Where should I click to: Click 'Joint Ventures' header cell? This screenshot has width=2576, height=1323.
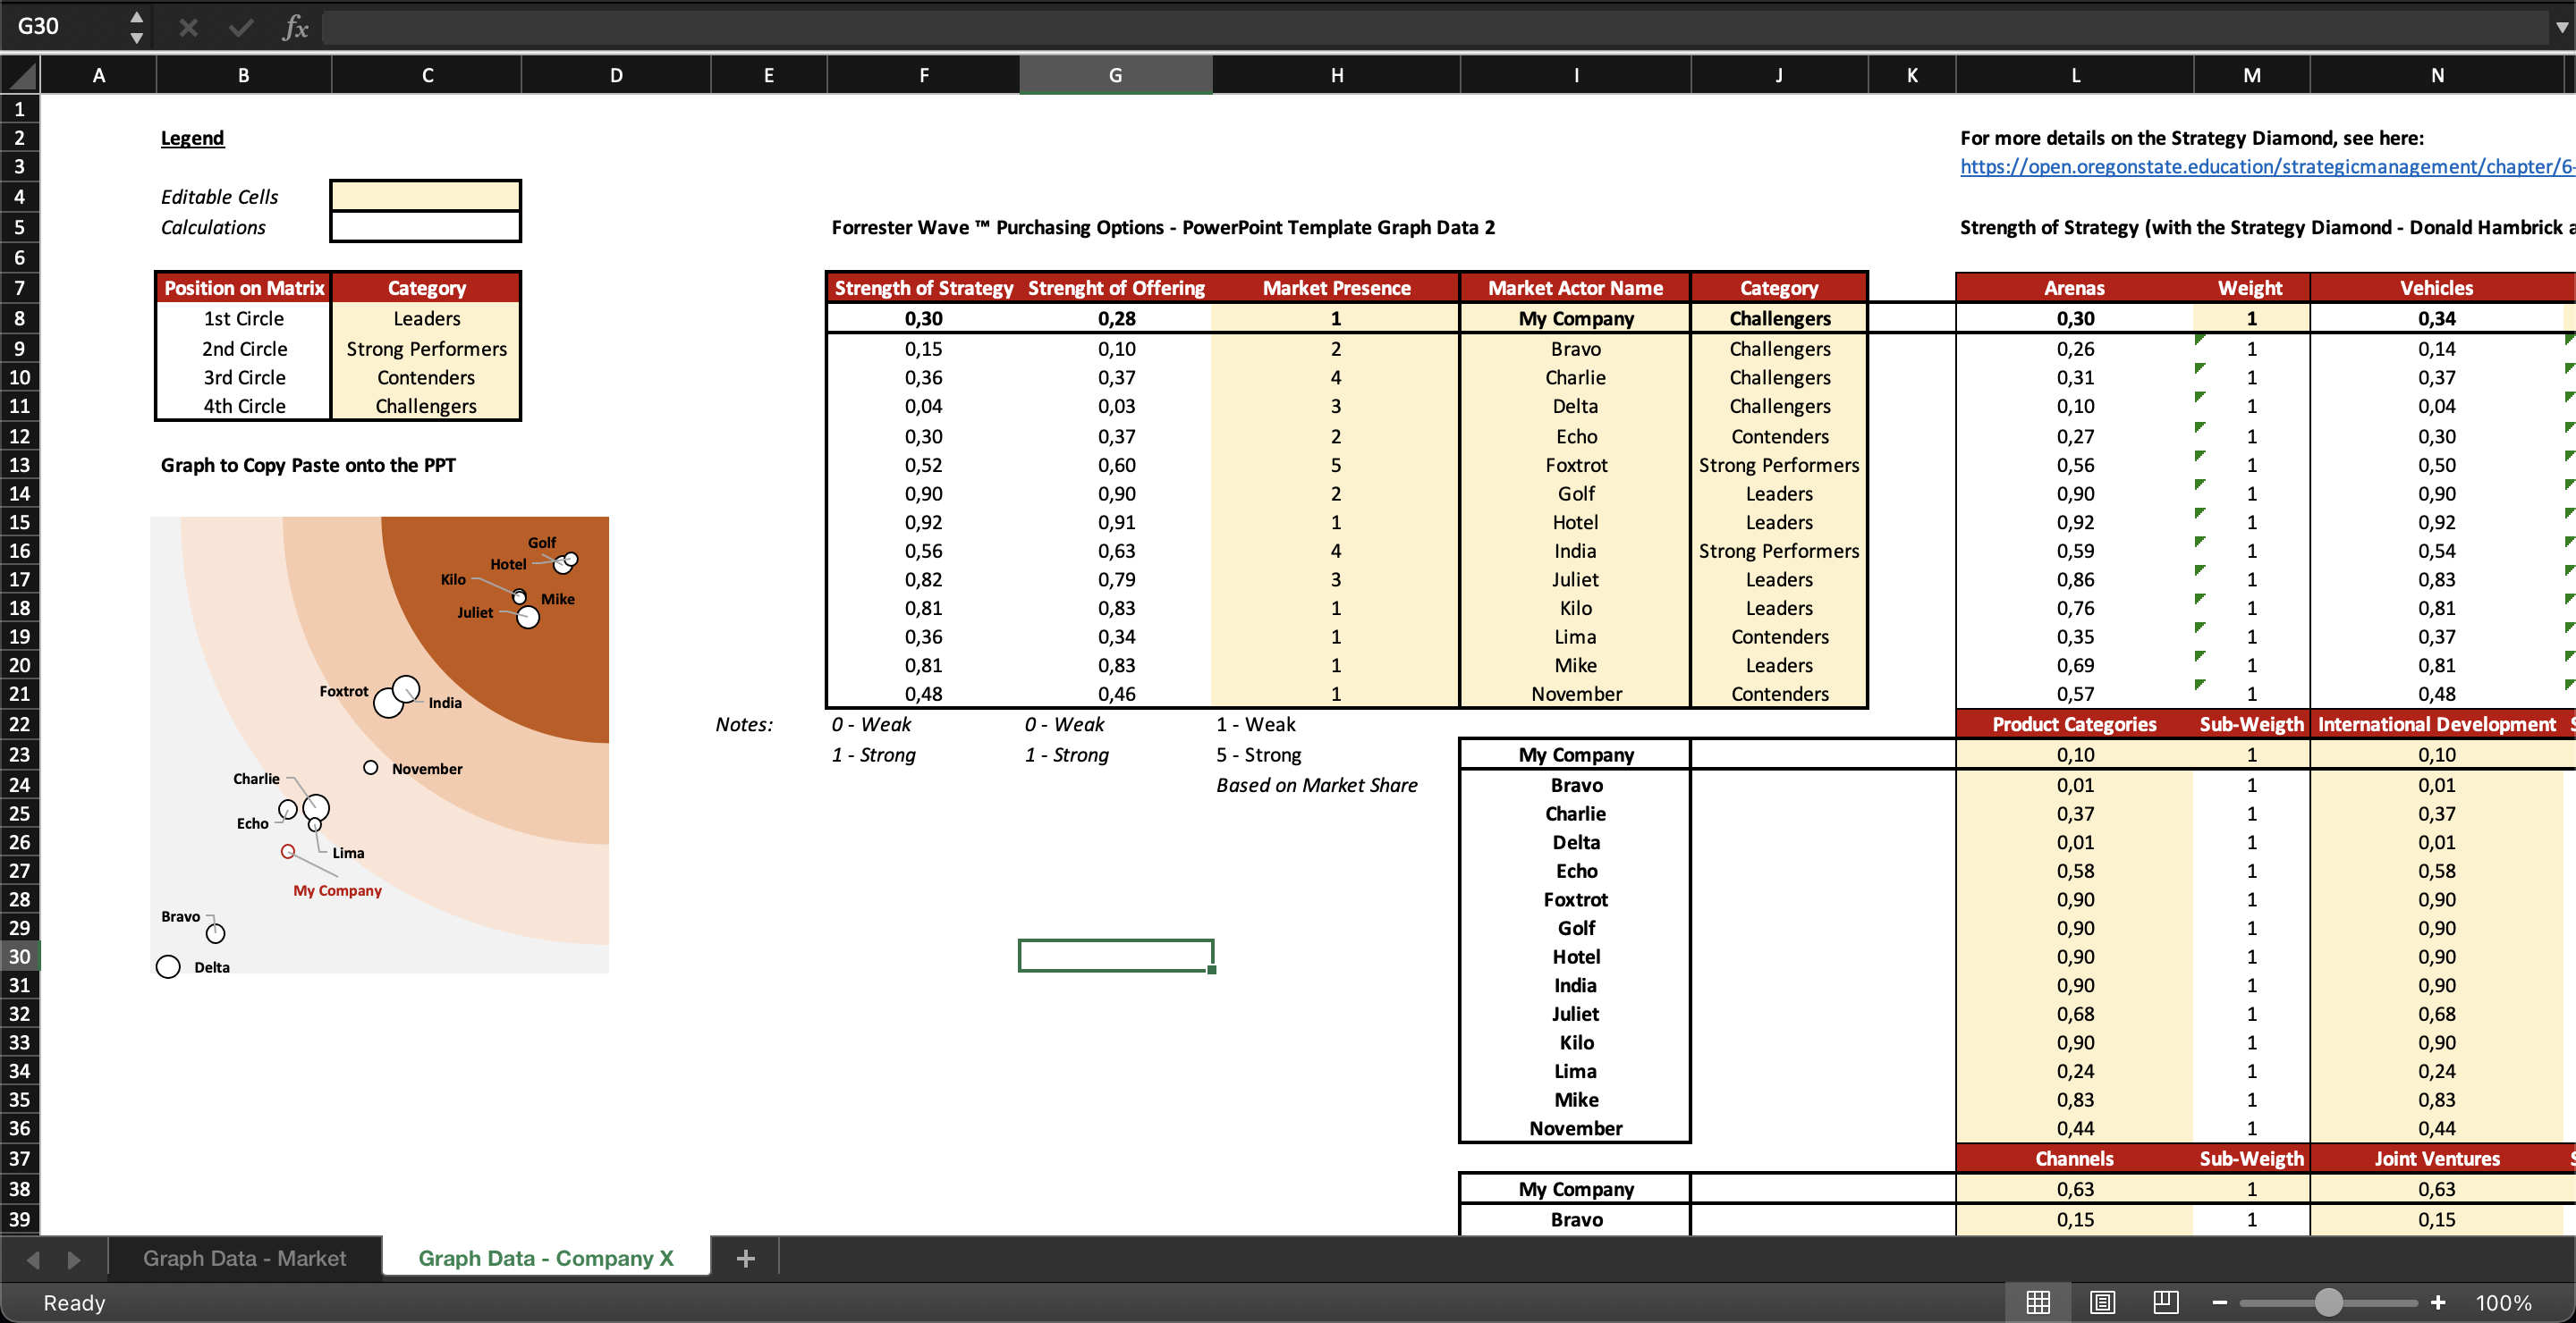(2437, 1159)
